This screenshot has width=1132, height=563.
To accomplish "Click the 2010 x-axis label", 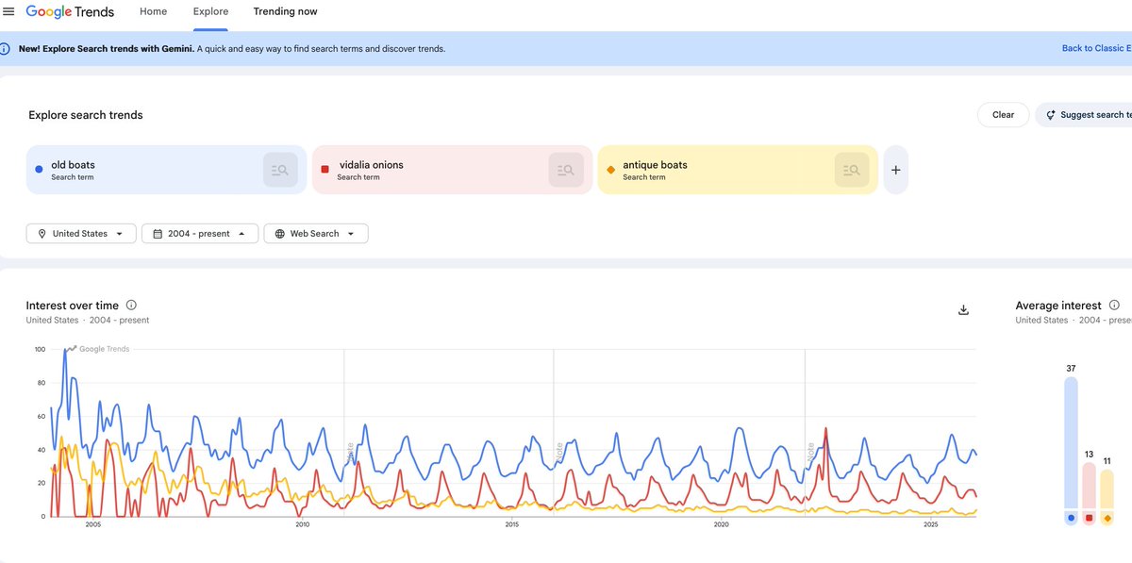I will [x=302, y=524].
